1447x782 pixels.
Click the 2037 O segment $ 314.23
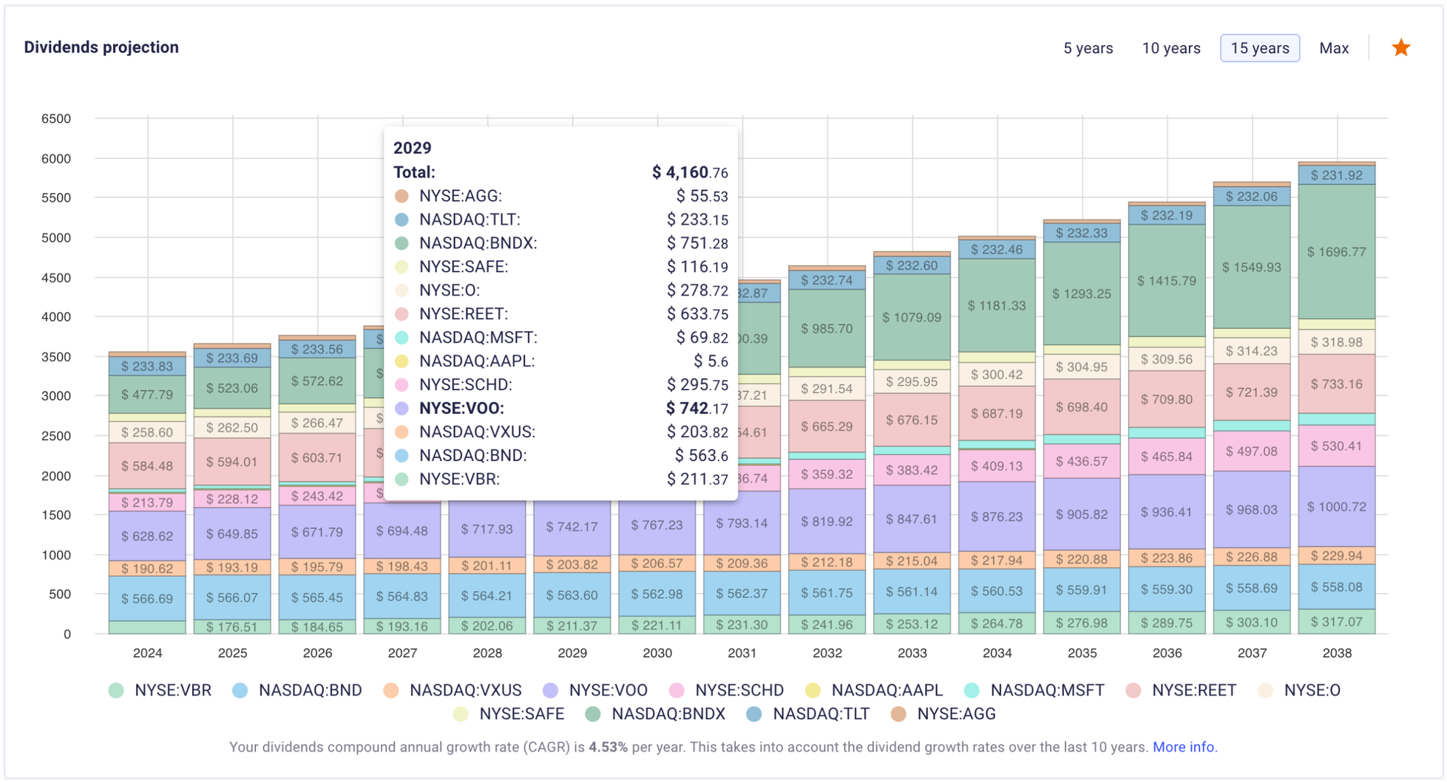pyautogui.click(x=1252, y=350)
